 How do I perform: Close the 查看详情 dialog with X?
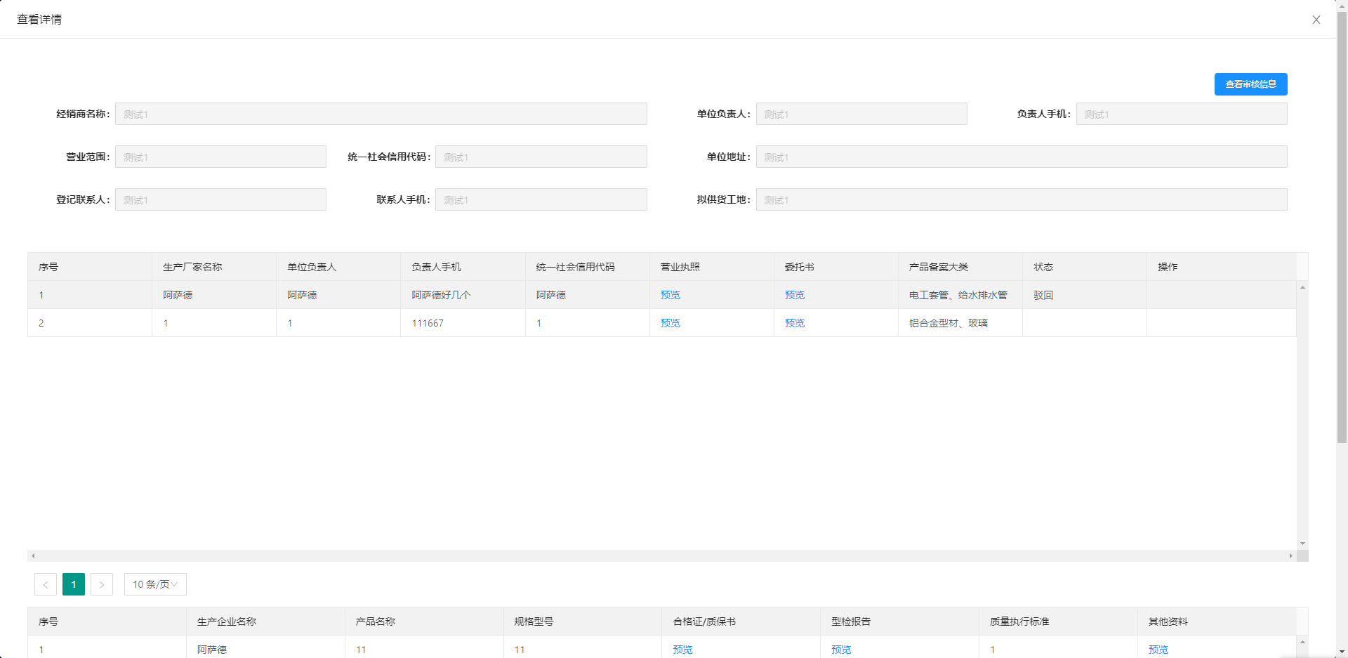point(1316,20)
